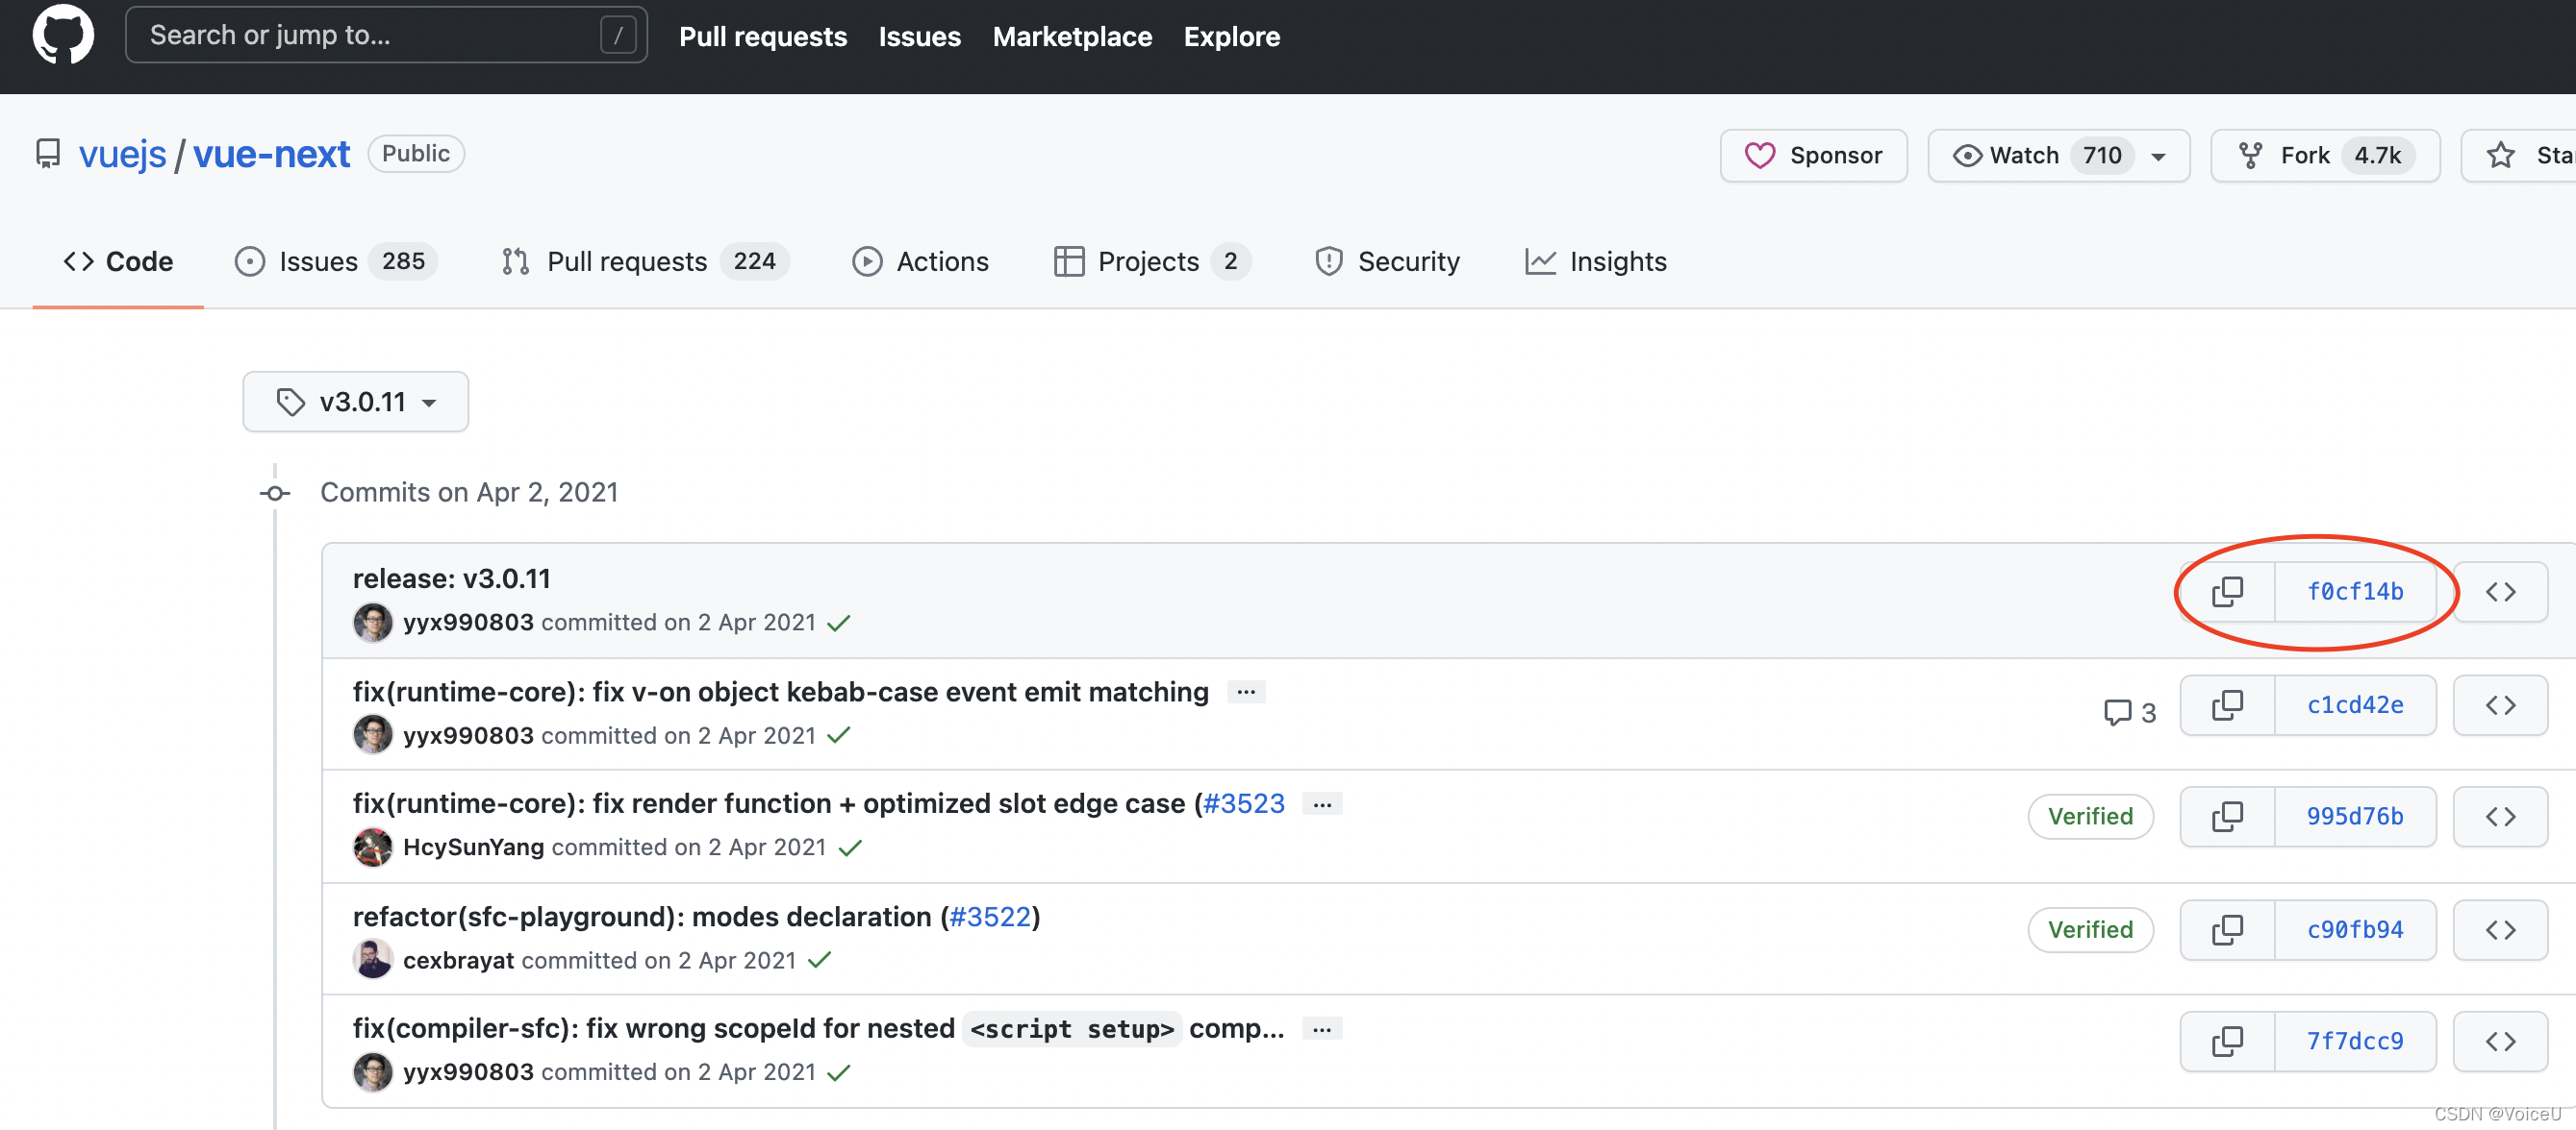Copy full SHA for commit 995d76b
Screen dimensions: 2576x1130
click(x=2227, y=817)
